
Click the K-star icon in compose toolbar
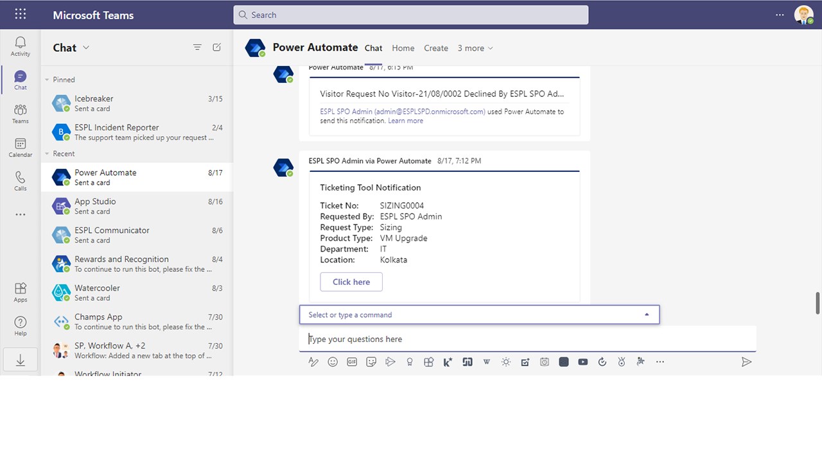448,362
